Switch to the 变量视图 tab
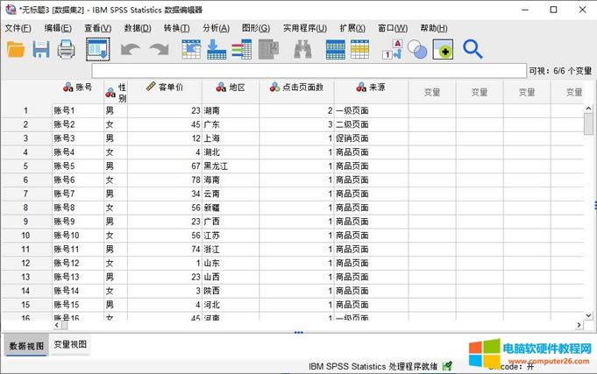Image resolution: width=597 pixels, height=374 pixels. pos(70,345)
